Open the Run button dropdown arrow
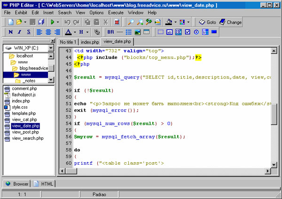The image size is (282, 199). click(58, 22)
